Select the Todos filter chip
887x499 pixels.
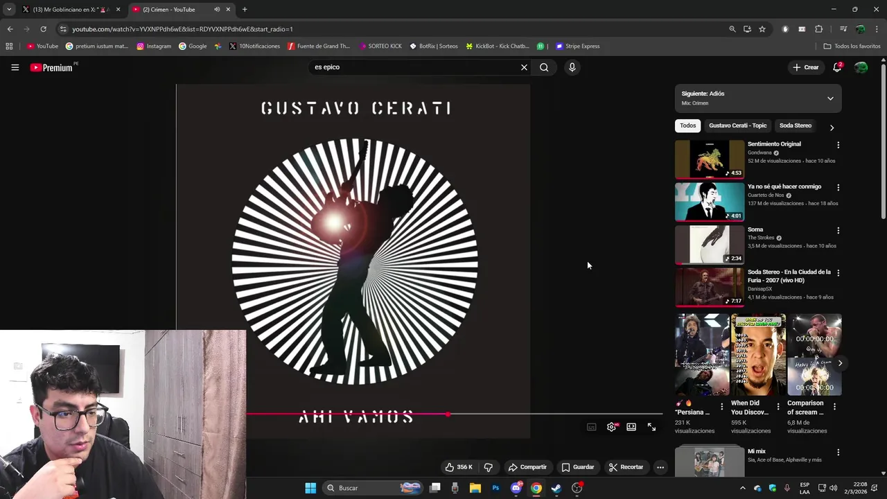click(x=688, y=125)
